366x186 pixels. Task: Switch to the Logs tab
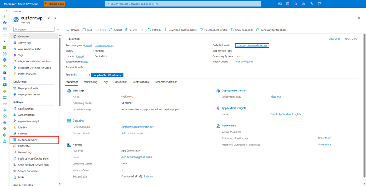click(x=105, y=82)
